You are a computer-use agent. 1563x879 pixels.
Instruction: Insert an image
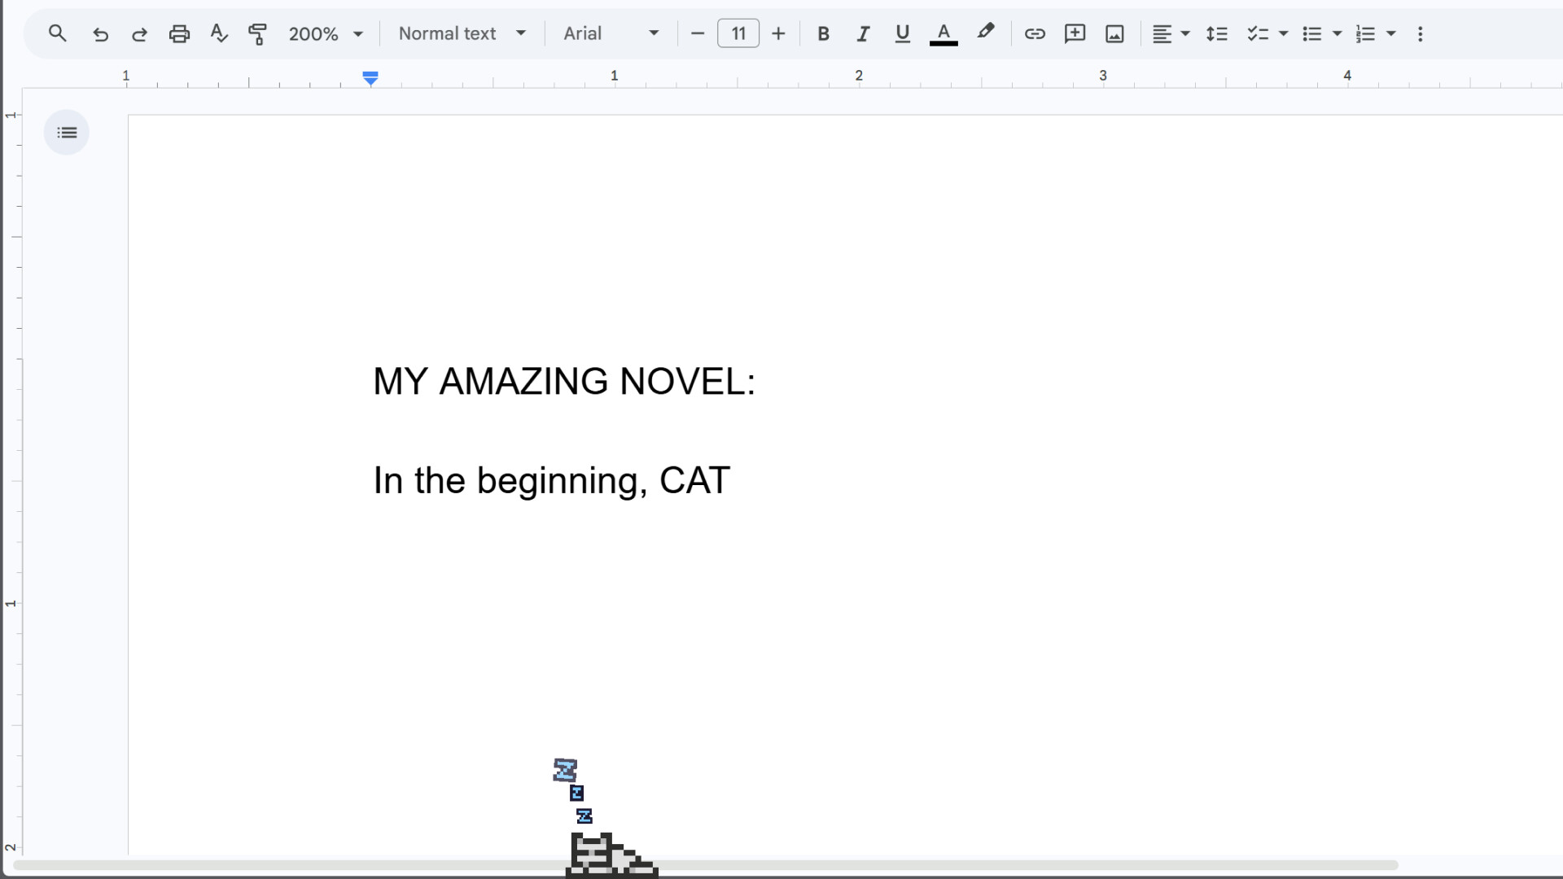(x=1114, y=33)
